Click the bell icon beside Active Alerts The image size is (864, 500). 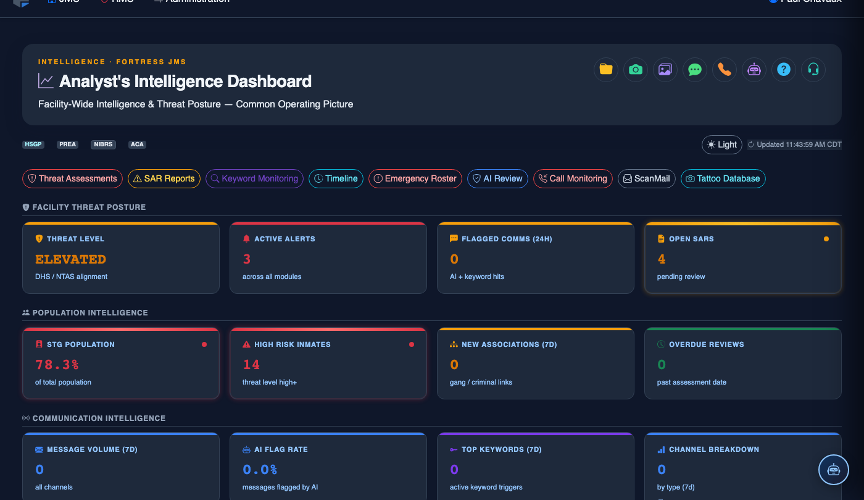click(246, 239)
